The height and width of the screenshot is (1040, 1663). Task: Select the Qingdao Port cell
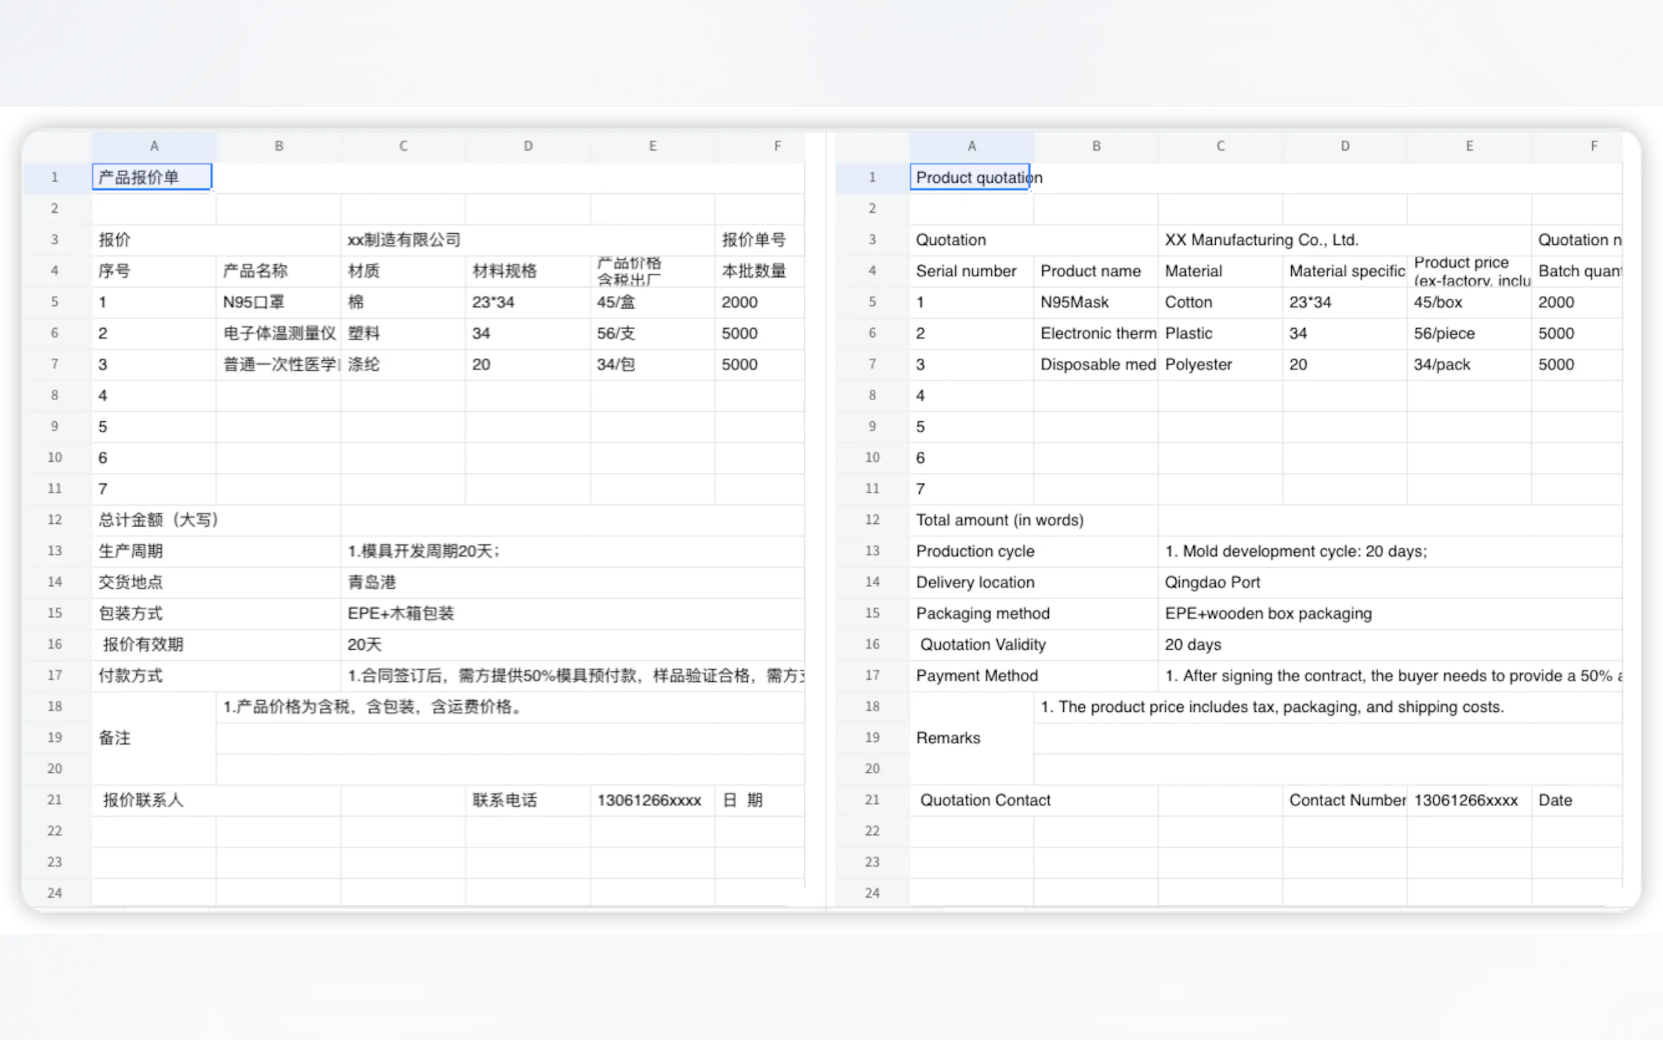click(1211, 582)
